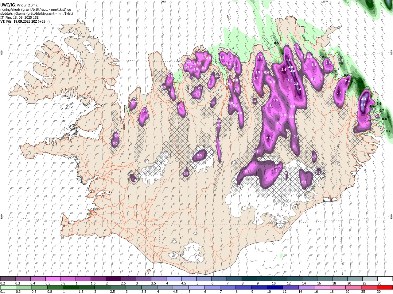This screenshot has width=393, height=294.
Task: Pick the pale grey 25 swatch in upper legend row
Action: click(x=370, y=279)
